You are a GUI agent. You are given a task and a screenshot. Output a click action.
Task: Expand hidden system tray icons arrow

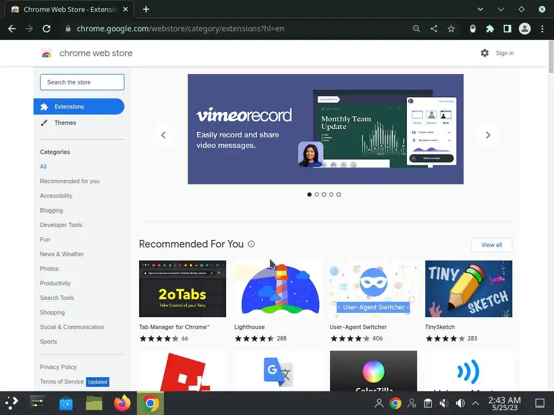click(x=476, y=403)
